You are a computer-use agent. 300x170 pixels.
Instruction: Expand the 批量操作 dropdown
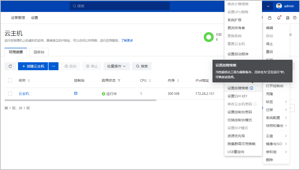(x=116, y=66)
